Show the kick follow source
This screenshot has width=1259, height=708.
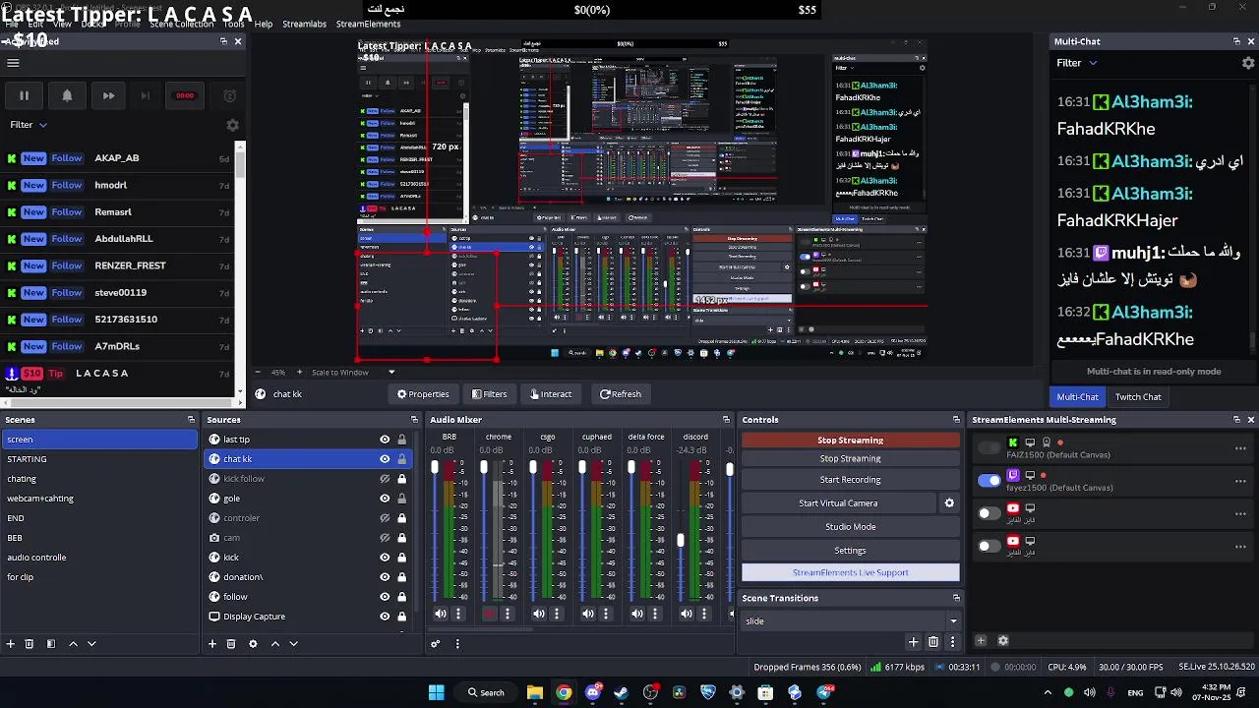[x=385, y=479]
